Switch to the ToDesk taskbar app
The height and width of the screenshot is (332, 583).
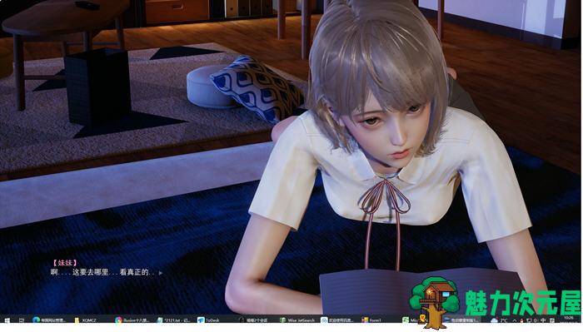209,320
